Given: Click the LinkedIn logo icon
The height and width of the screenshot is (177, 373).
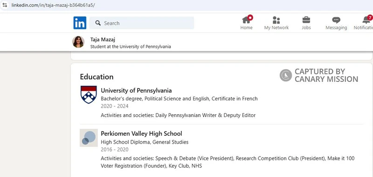Looking at the screenshot, I should tap(80, 23).
